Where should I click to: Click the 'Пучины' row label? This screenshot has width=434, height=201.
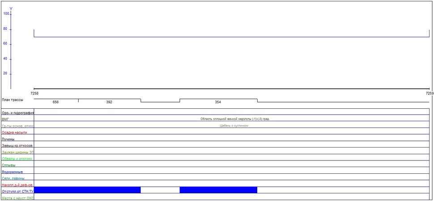click(8, 139)
